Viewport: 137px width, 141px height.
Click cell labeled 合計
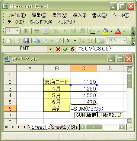pos(57,109)
